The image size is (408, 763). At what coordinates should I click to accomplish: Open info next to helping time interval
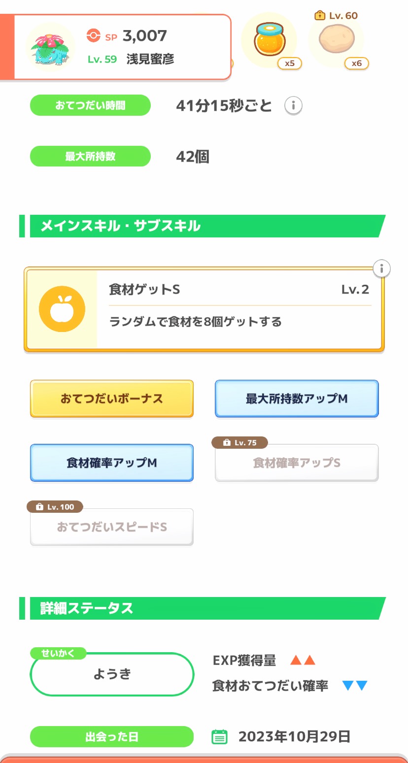[x=293, y=105]
